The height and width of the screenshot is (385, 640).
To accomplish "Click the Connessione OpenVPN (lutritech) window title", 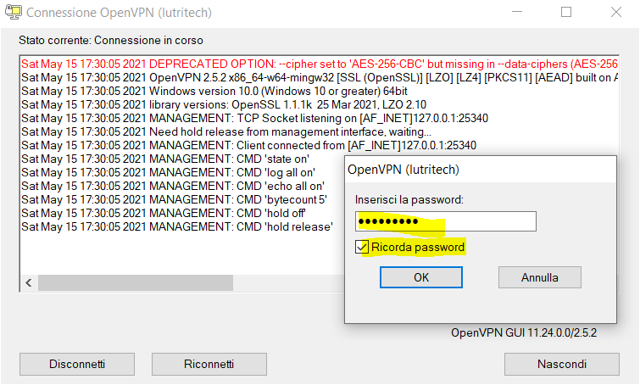I will [120, 13].
